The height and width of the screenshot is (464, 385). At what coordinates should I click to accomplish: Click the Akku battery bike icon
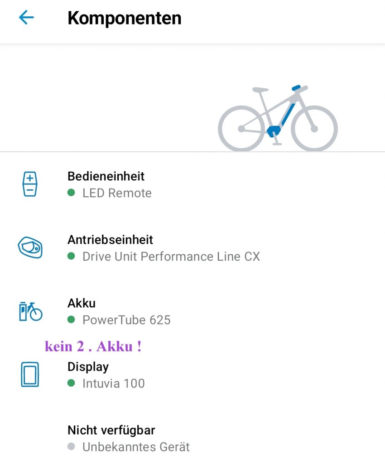pos(30,311)
